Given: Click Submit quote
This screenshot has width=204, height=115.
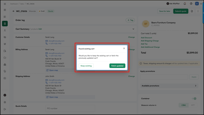Looking at the screenshot, I should 181,11.
